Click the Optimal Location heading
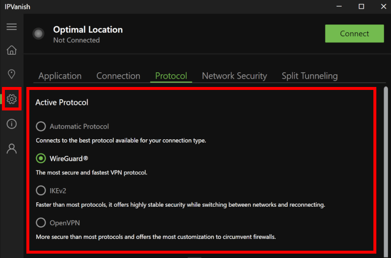391x258 pixels. coord(88,30)
